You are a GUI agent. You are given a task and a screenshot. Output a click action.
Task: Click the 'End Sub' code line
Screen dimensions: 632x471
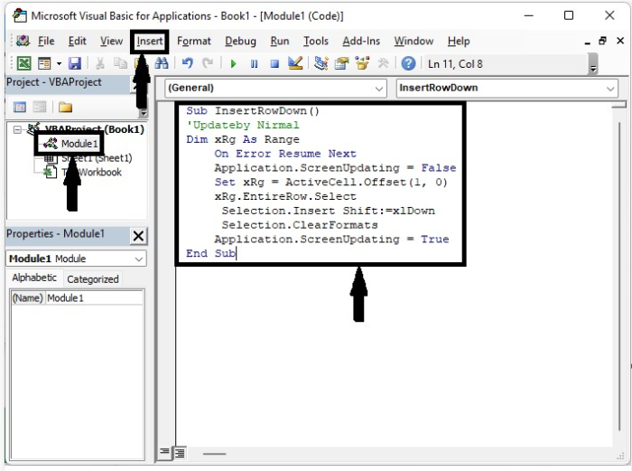tap(210, 253)
